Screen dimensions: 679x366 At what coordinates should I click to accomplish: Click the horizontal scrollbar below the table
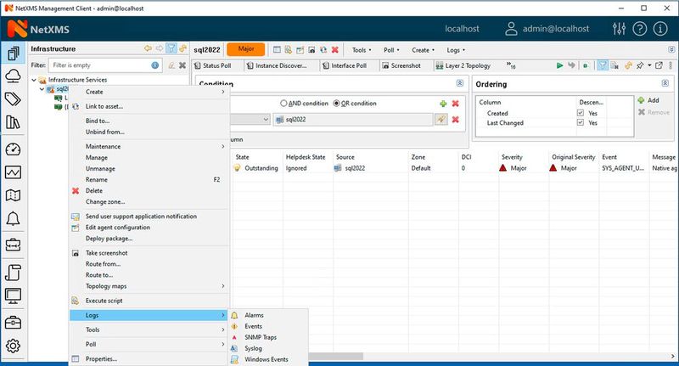pos(335,356)
